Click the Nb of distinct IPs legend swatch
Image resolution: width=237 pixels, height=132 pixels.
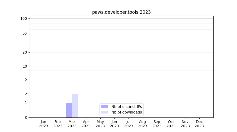point(105,107)
